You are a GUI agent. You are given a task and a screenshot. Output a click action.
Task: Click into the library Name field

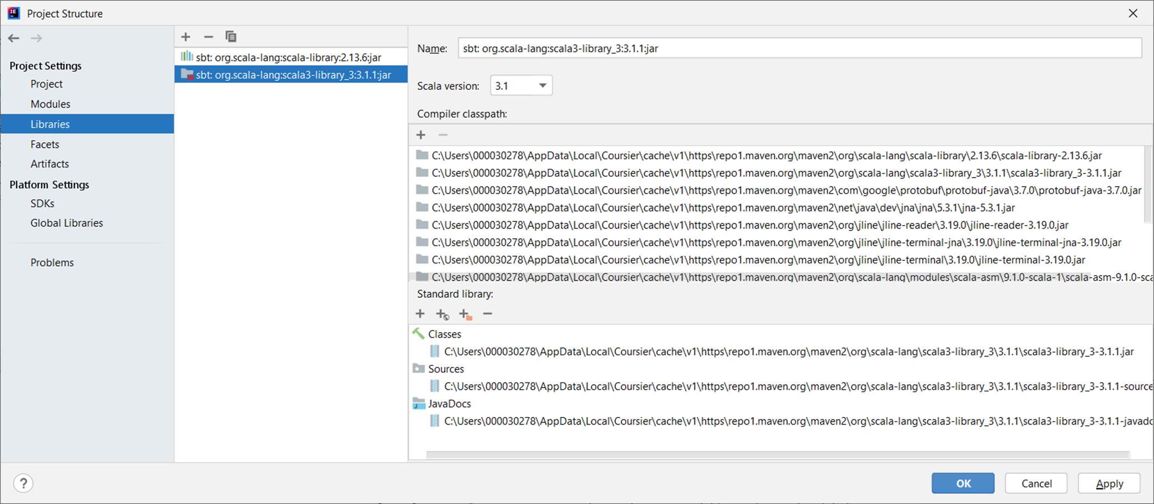[799, 48]
